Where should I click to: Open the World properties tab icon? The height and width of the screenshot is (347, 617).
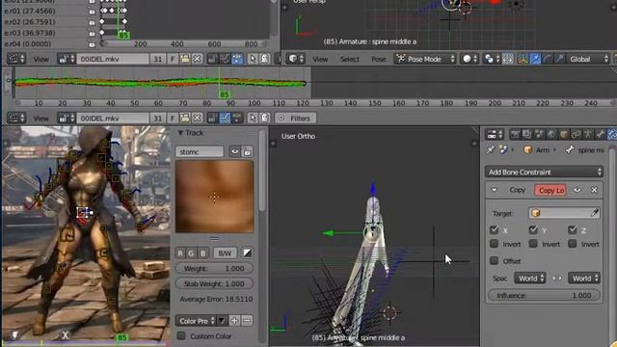(551, 135)
